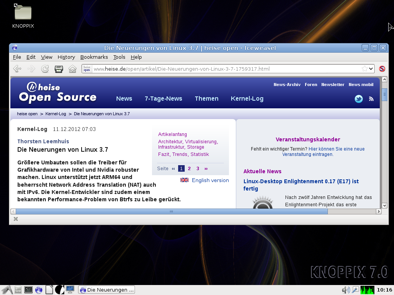Launch the file manager from taskbar
Viewport: 394px width, 295px height.
click(18, 290)
